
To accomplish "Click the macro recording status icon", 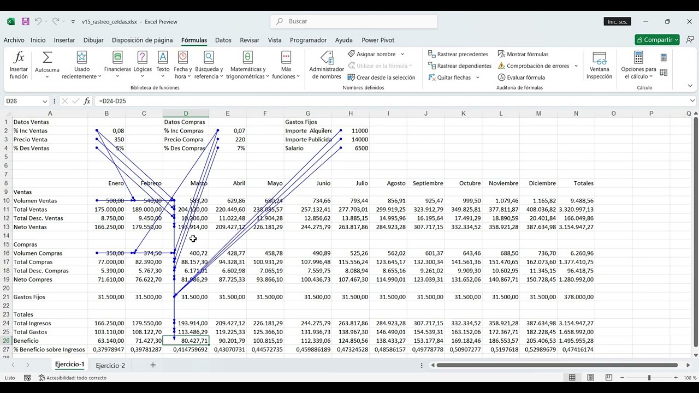I will pyautogui.click(x=27, y=378).
